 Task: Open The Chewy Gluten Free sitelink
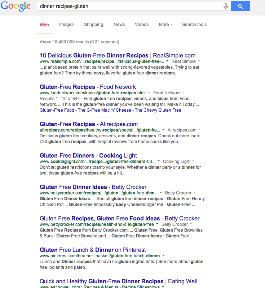pos(158,110)
